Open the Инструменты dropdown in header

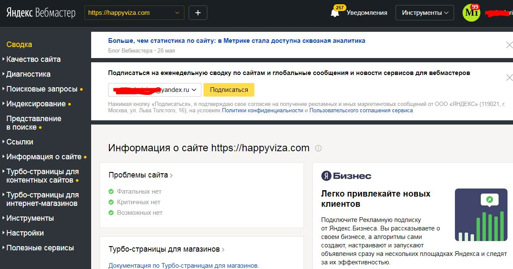(x=425, y=13)
